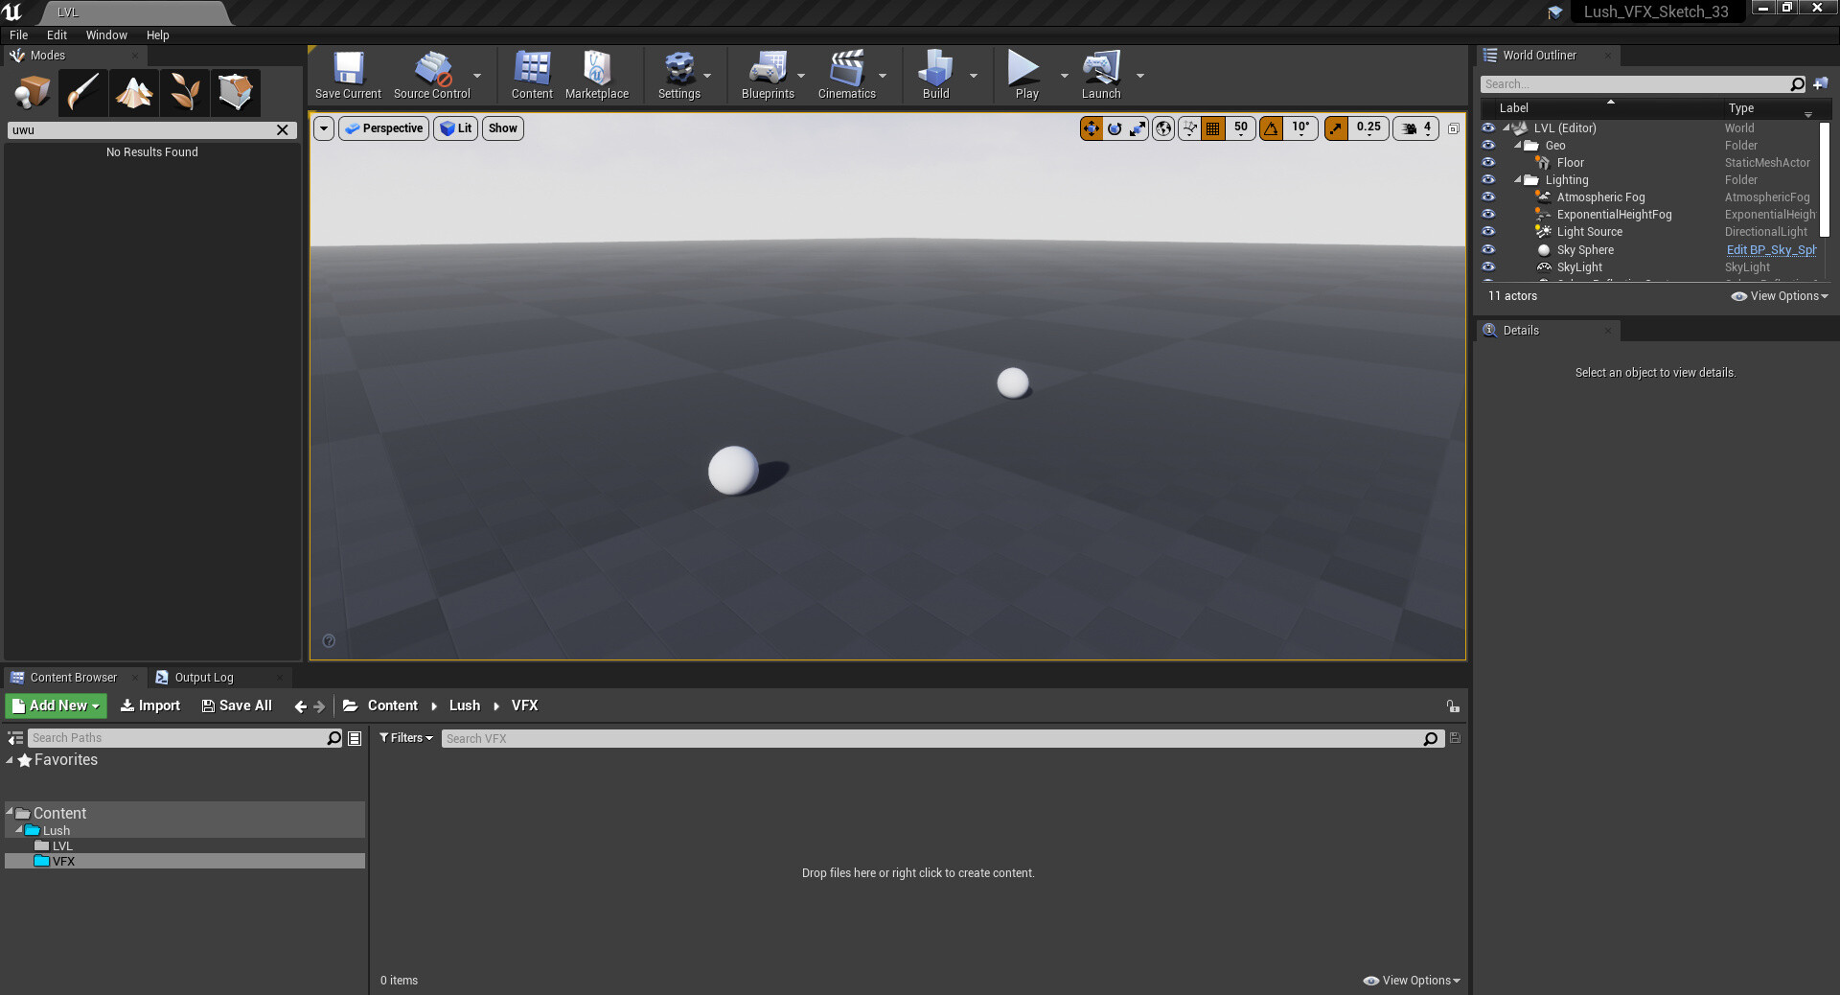Switch to Foliage editing mode
The image size is (1840, 995).
pos(185,92)
